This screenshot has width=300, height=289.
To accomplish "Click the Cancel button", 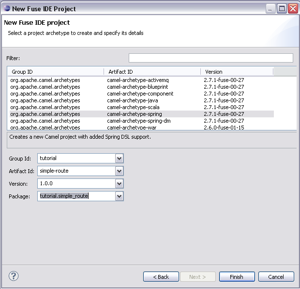I will tap(276, 277).
